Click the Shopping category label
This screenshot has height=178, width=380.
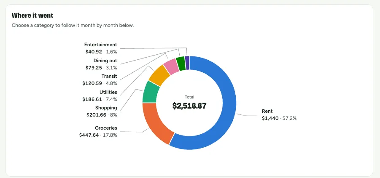(106, 108)
